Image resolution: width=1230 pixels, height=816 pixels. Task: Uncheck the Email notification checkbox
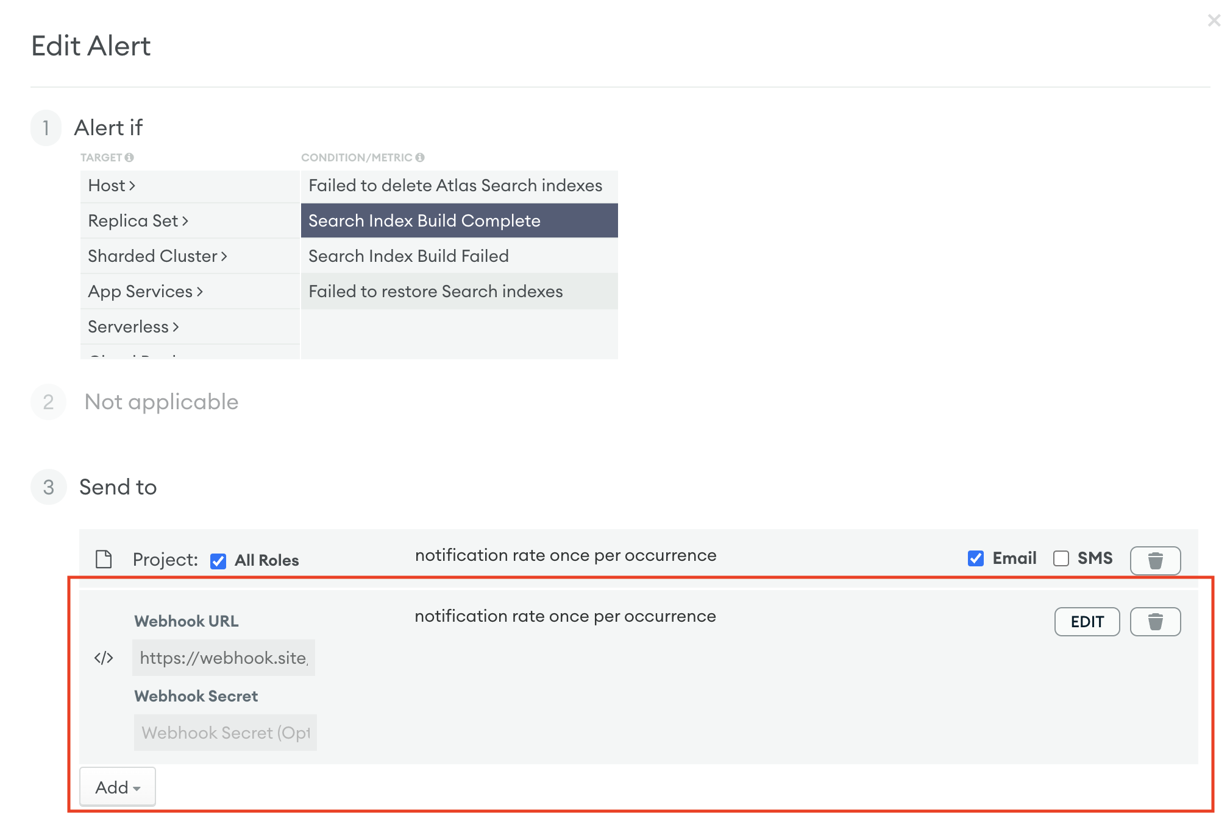click(x=975, y=558)
